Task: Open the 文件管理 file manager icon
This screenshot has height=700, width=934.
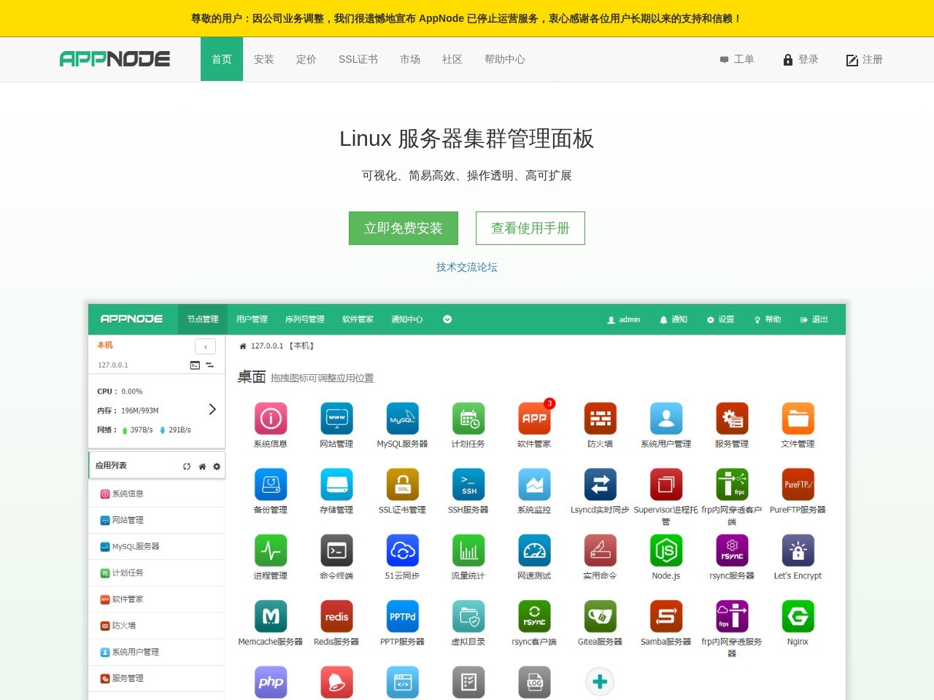Action: (x=797, y=419)
